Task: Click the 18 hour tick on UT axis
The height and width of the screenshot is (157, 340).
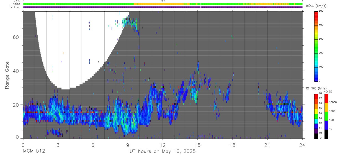Action: (233, 145)
